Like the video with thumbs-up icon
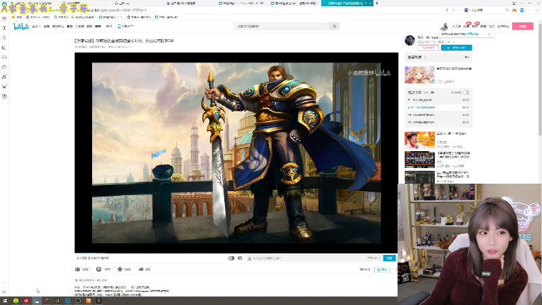Viewport: 542px width, 305px height. 77,269
